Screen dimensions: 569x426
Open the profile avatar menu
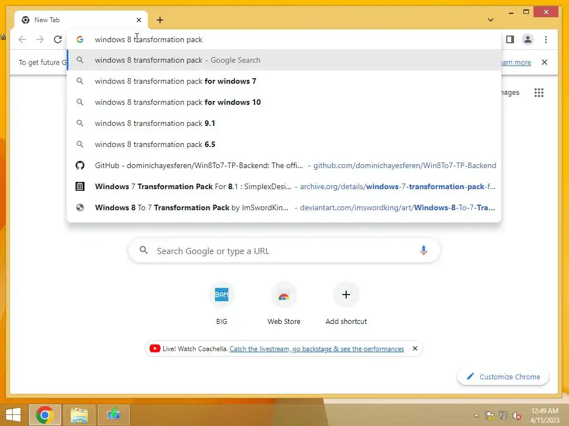pyautogui.click(x=528, y=39)
